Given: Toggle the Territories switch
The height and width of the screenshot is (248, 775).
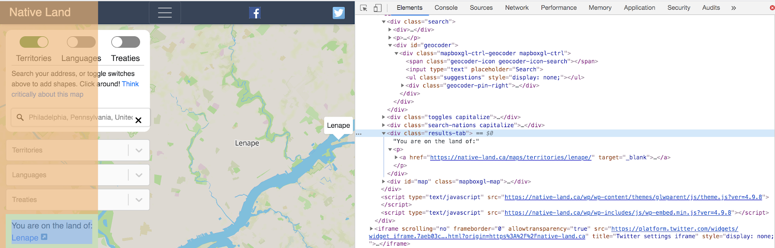Looking at the screenshot, I should (34, 42).
